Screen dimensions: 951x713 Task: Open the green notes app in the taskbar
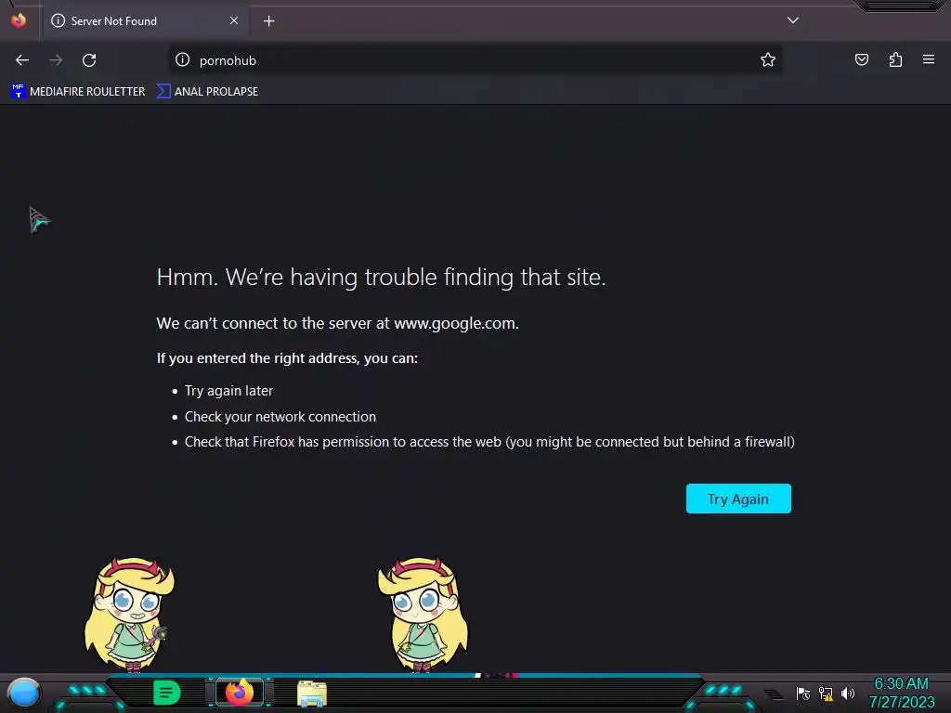tap(166, 693)
